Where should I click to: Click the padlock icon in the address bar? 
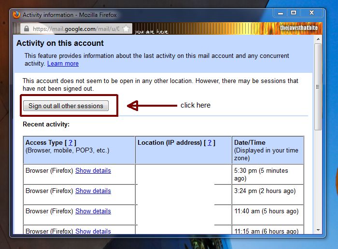tap(27, 28)
